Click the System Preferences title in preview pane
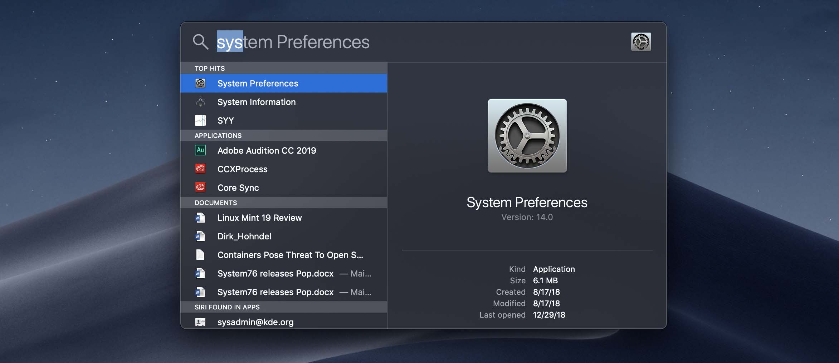The width and height of the screenshot is (839, 363). (527, 203)
